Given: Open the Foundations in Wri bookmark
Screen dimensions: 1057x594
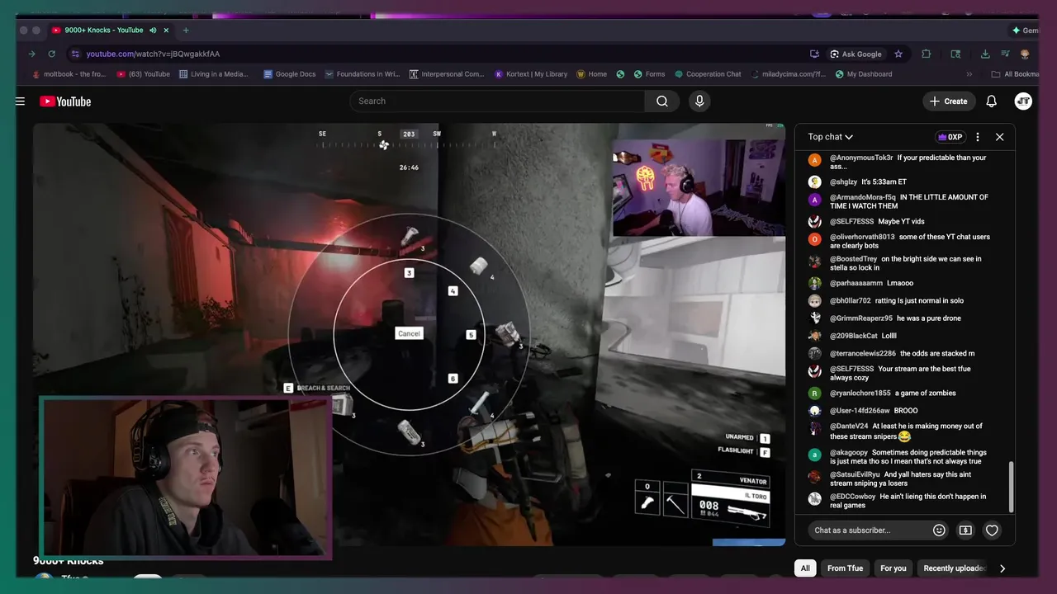Looking at the screenshot, I should click(x=362, y=74).
